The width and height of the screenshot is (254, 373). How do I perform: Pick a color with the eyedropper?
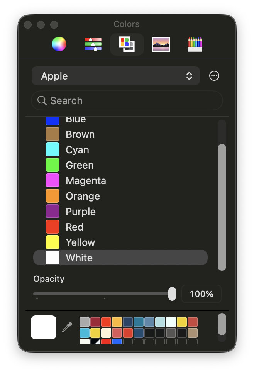pyautogui.click(x=67, y=327)
